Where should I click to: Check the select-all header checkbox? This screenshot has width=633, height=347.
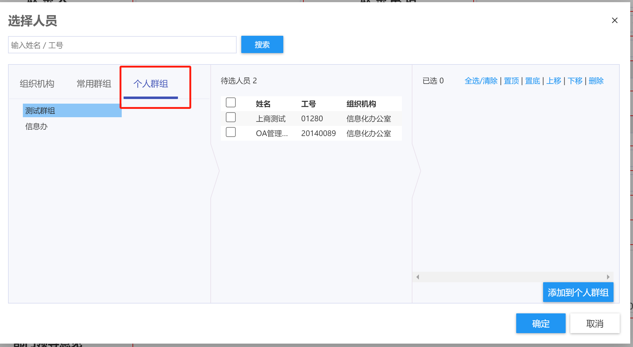230,103
